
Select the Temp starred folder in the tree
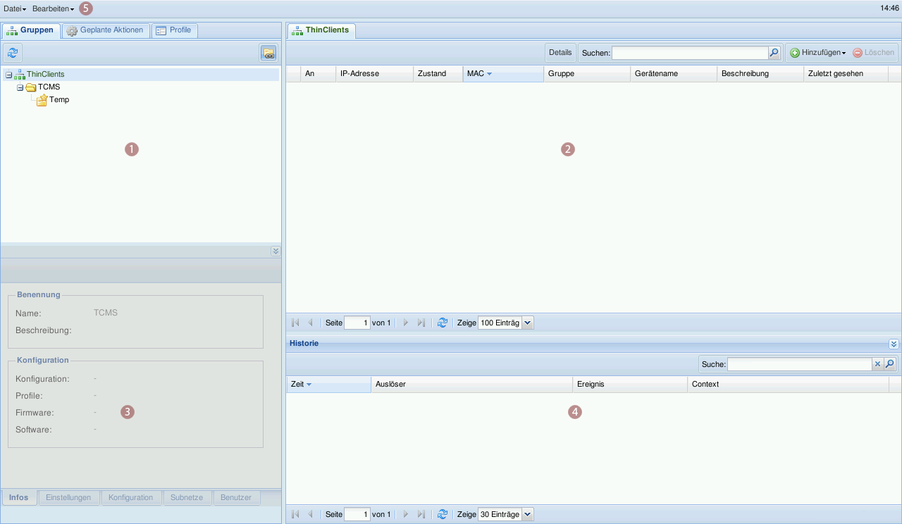(x=58, y=100)
